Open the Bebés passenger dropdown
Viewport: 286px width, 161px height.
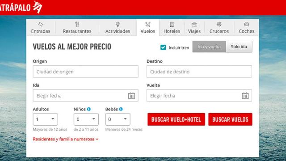(x=118, y=119)
